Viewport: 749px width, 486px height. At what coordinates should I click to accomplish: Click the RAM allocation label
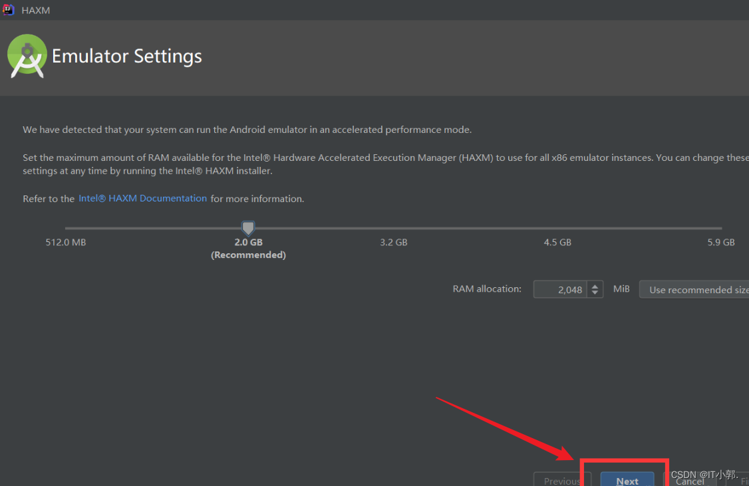pyautogui.click(x=487, y=289)
